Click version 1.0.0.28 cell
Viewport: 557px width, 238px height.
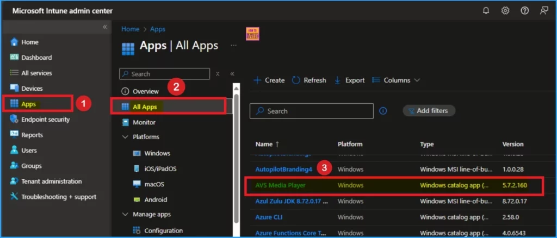pos(512,169)
